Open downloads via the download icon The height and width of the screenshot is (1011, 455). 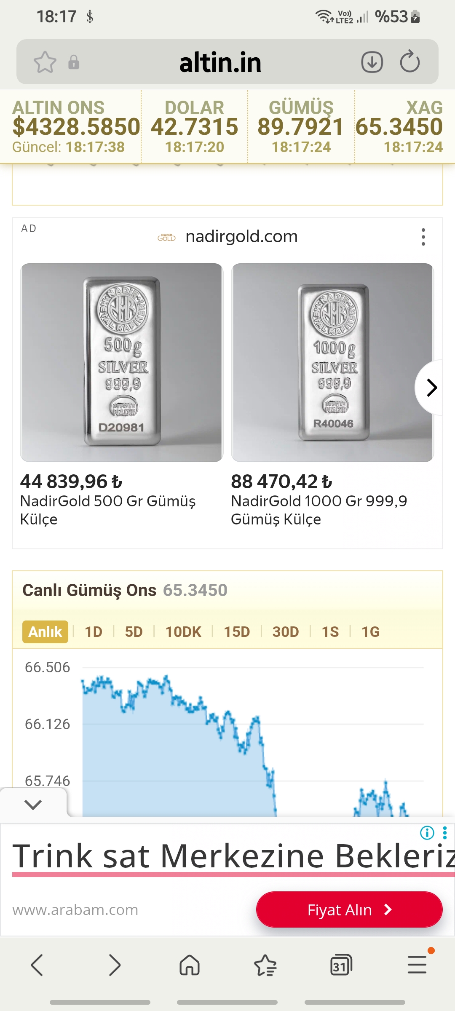[x=372, y=62]
